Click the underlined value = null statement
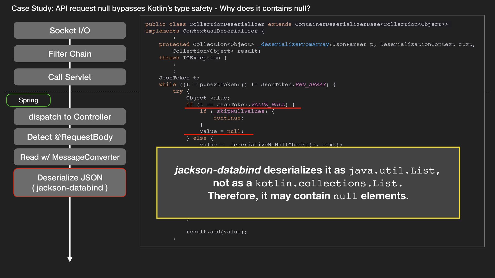Viewport: 495px width, 278px height. tap(221, 131)
